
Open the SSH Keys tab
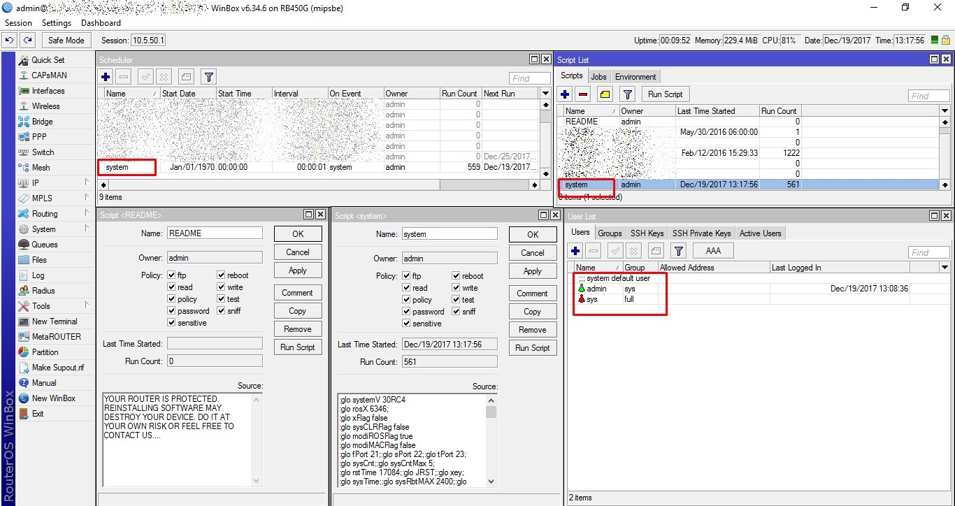coord(647,233)
